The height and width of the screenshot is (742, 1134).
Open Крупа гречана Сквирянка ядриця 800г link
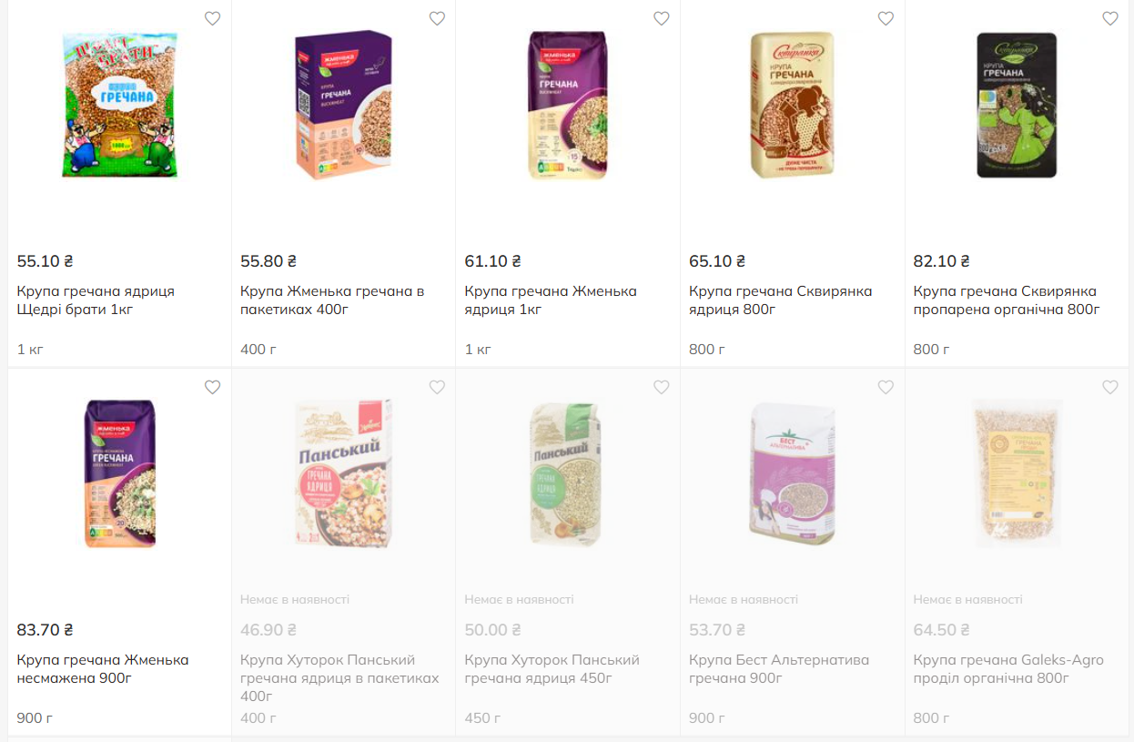[780, 300]
